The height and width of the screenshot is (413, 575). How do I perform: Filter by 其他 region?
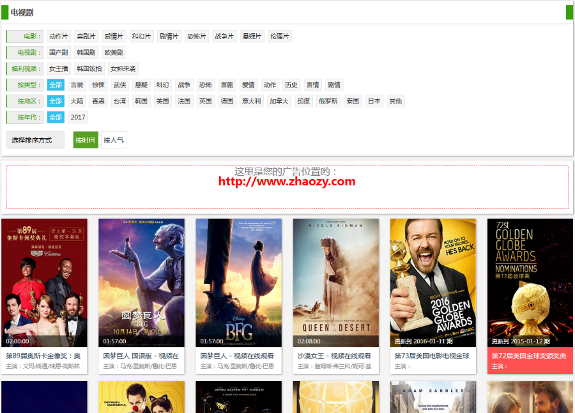395,101
